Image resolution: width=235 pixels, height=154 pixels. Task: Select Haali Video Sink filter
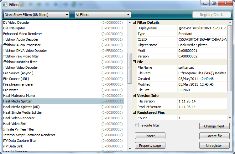point(63,124)
